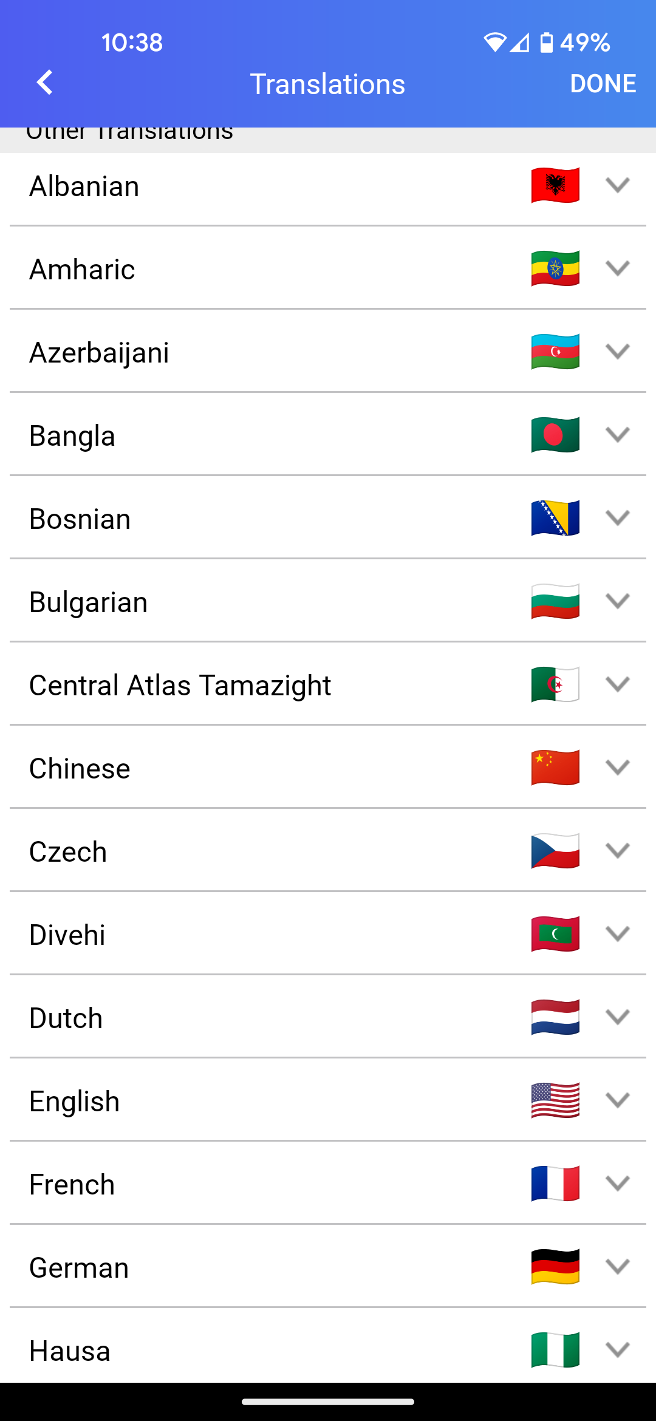Select the English language label

(75, 1102)
